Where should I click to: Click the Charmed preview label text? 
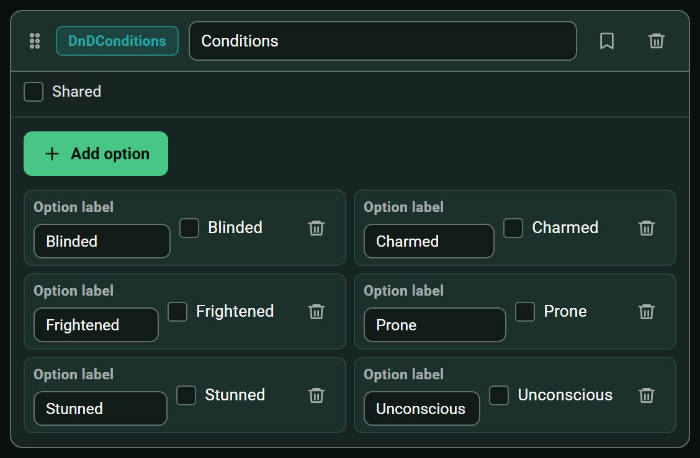click(x=565, y=227)
